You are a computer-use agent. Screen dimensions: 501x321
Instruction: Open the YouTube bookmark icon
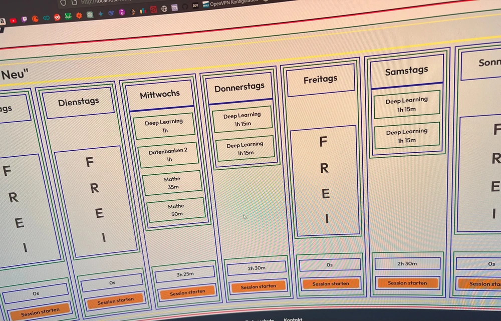pos(13,21)
